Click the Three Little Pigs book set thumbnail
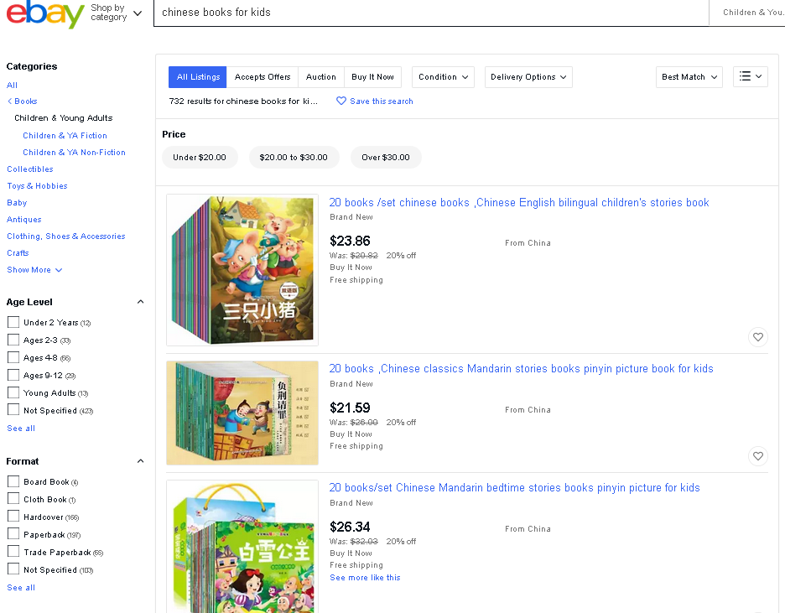Viewport: 785px width, 613px height. (242, 270)
